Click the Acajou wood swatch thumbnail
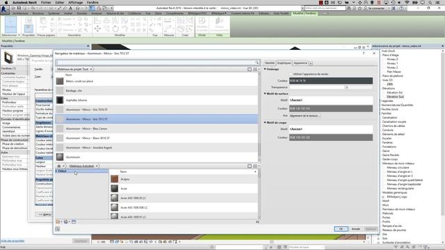The image size is (445, 250). pos(114,179)
